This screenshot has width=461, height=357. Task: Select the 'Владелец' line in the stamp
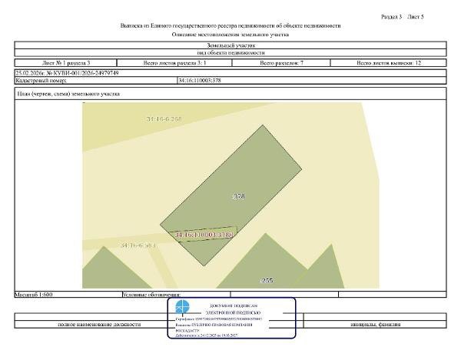214,325
